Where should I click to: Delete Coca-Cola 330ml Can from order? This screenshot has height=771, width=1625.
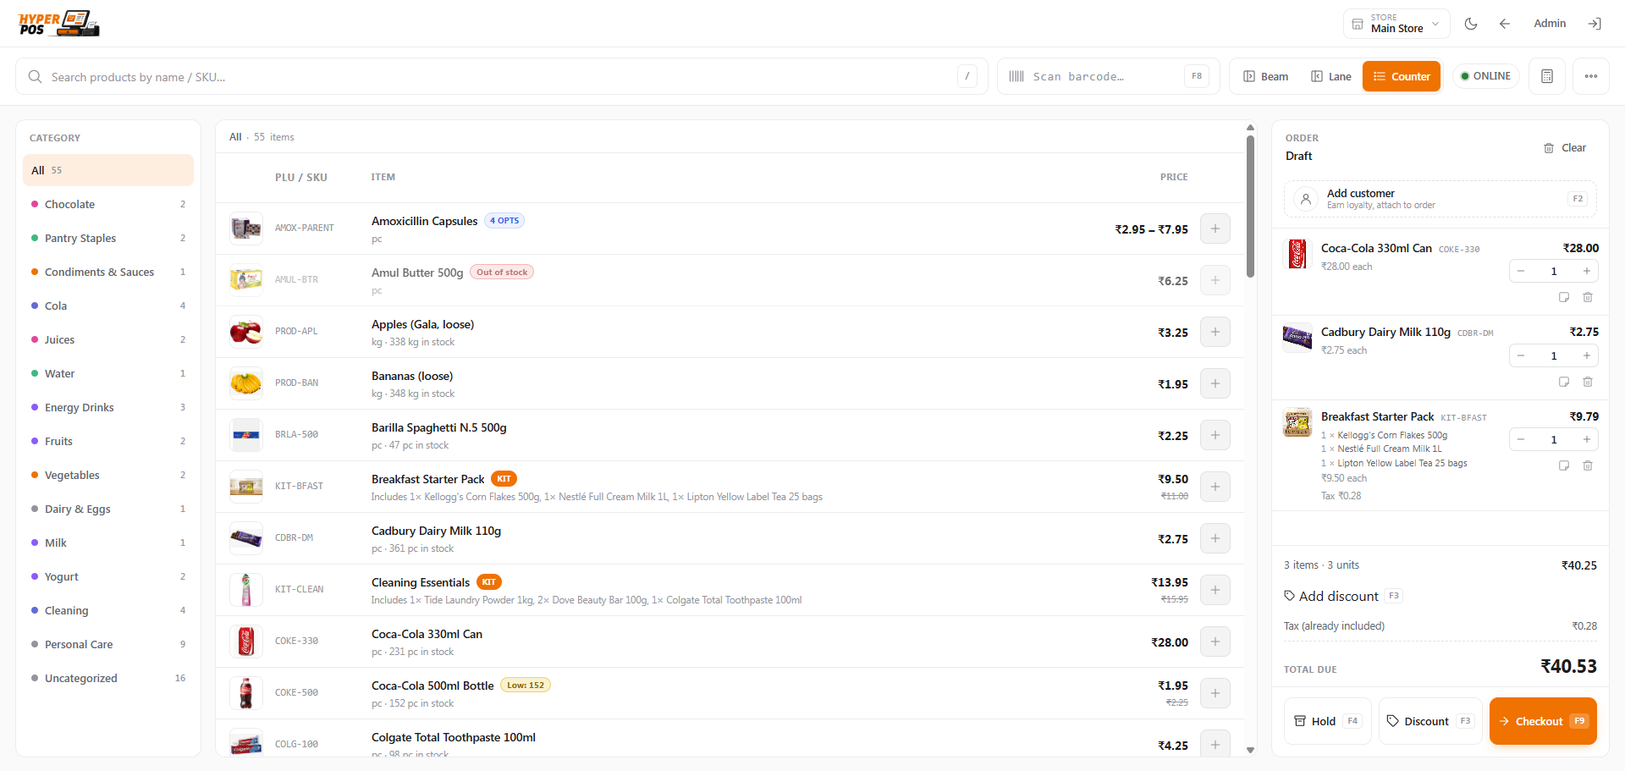click(1588, 297)
